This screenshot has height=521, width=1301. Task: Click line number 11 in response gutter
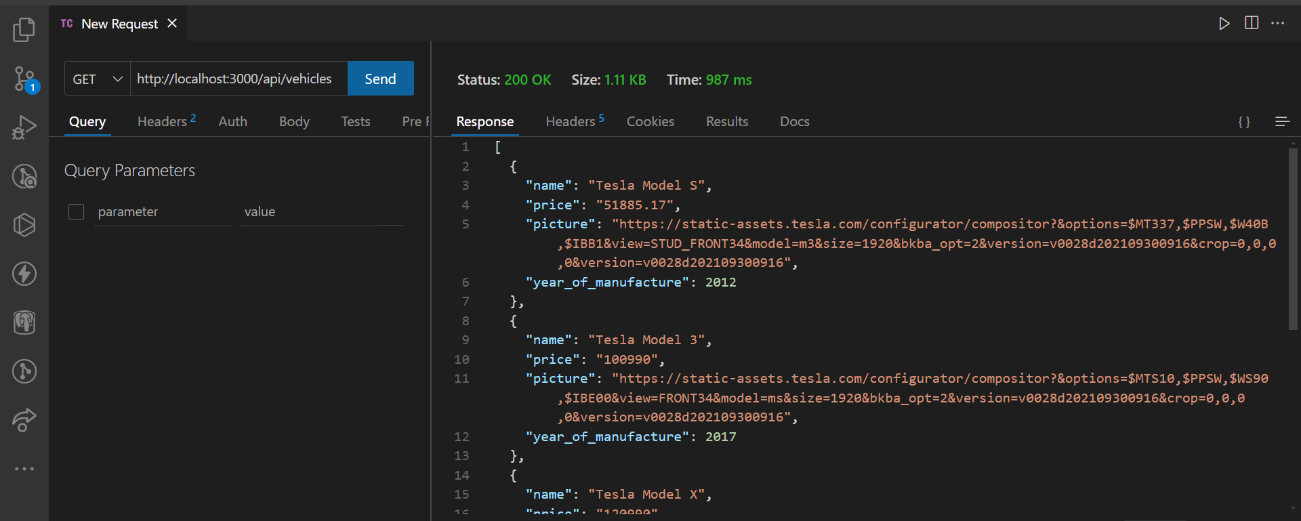tap(461, 379)
